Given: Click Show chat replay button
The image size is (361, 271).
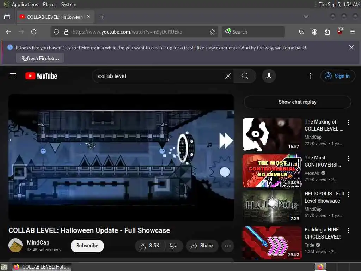Looking at the screenshot, I should 297,102.
